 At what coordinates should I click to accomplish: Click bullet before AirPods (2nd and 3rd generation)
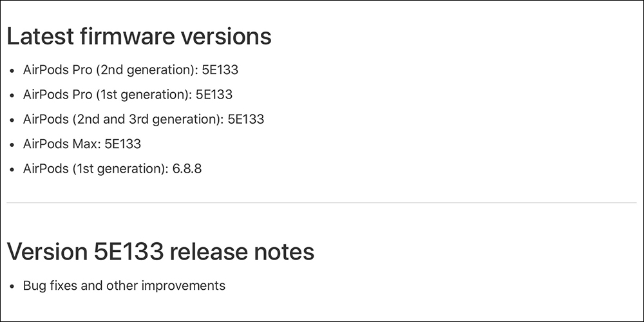[12, 120]
